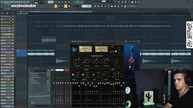
Task: Click the orange highlighted playlist mode icon
Action: pos(56,6)
